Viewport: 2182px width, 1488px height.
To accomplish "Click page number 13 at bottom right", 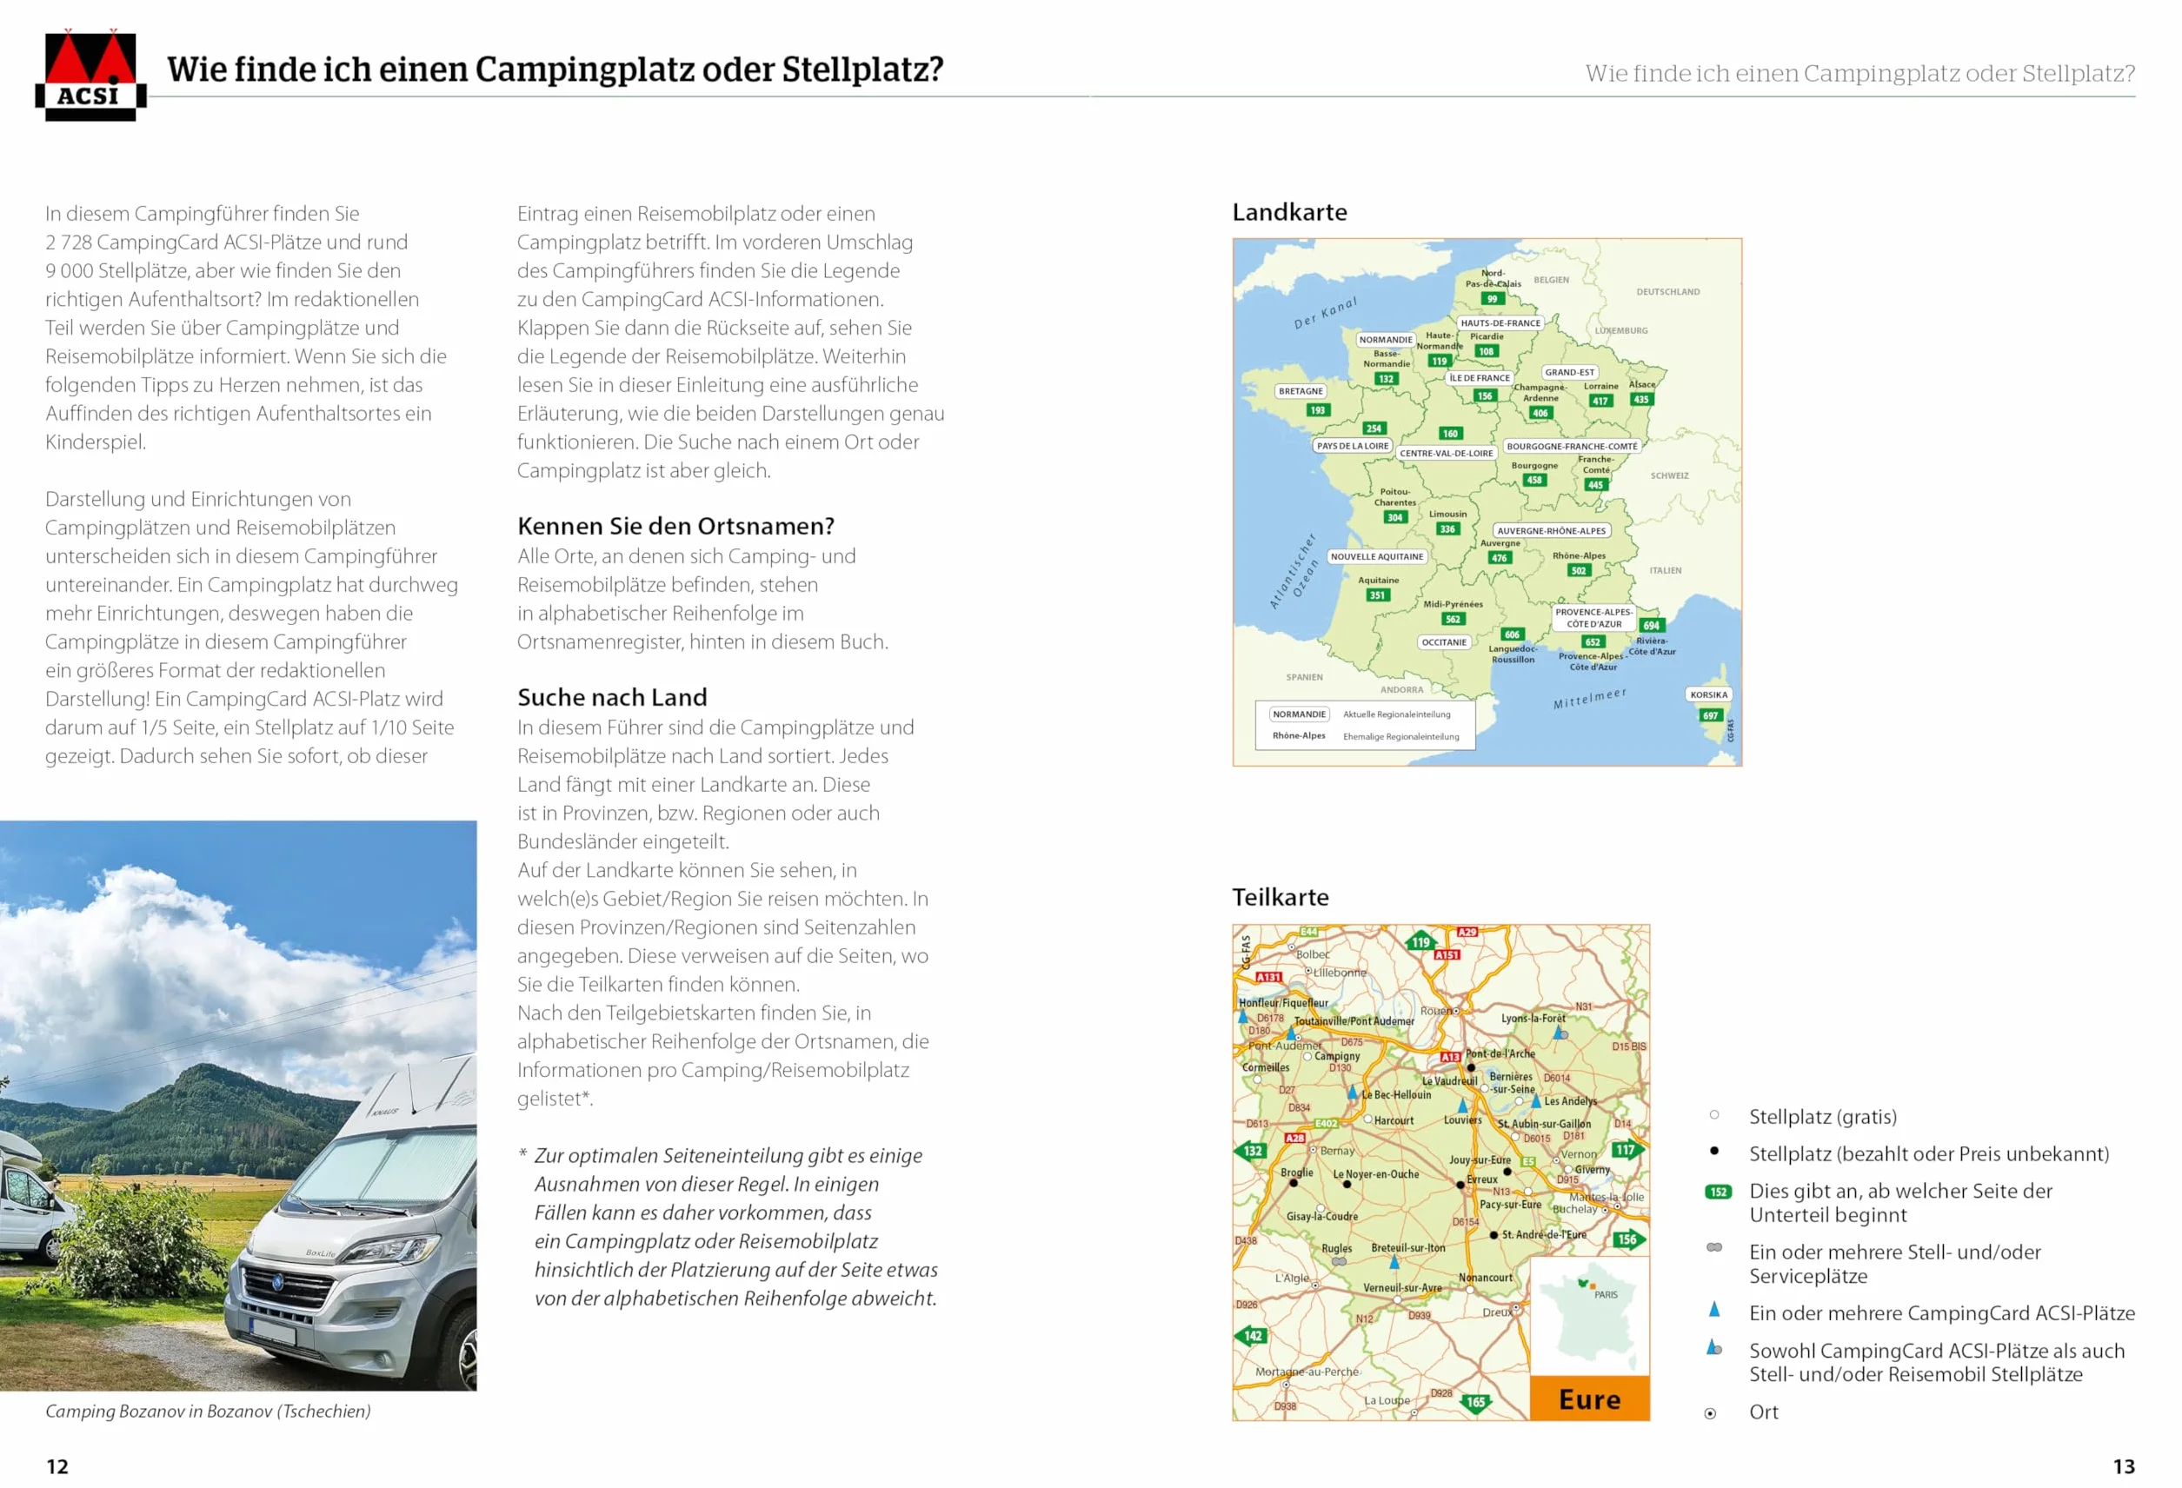I will click(x=2124, y=1466).
